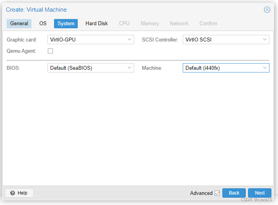278x205 pixels.
Task: Uncheck the Advanced checkbox
Action: click(217, 193)
